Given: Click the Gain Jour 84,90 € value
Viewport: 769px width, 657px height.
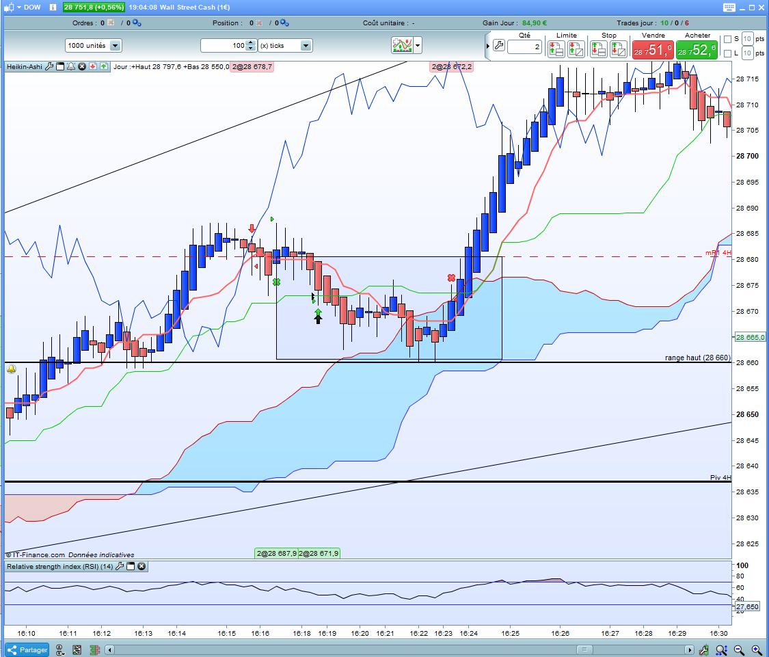Looking at the screenshot, I should [x=535, y=23].
